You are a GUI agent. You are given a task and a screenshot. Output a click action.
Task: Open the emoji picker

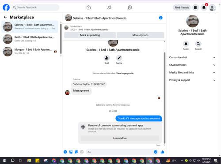(x=156, y=152)
